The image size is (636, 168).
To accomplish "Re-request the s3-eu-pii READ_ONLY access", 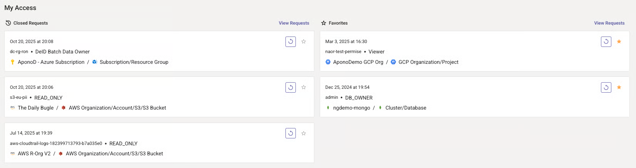I will click(x=290, y=87).
